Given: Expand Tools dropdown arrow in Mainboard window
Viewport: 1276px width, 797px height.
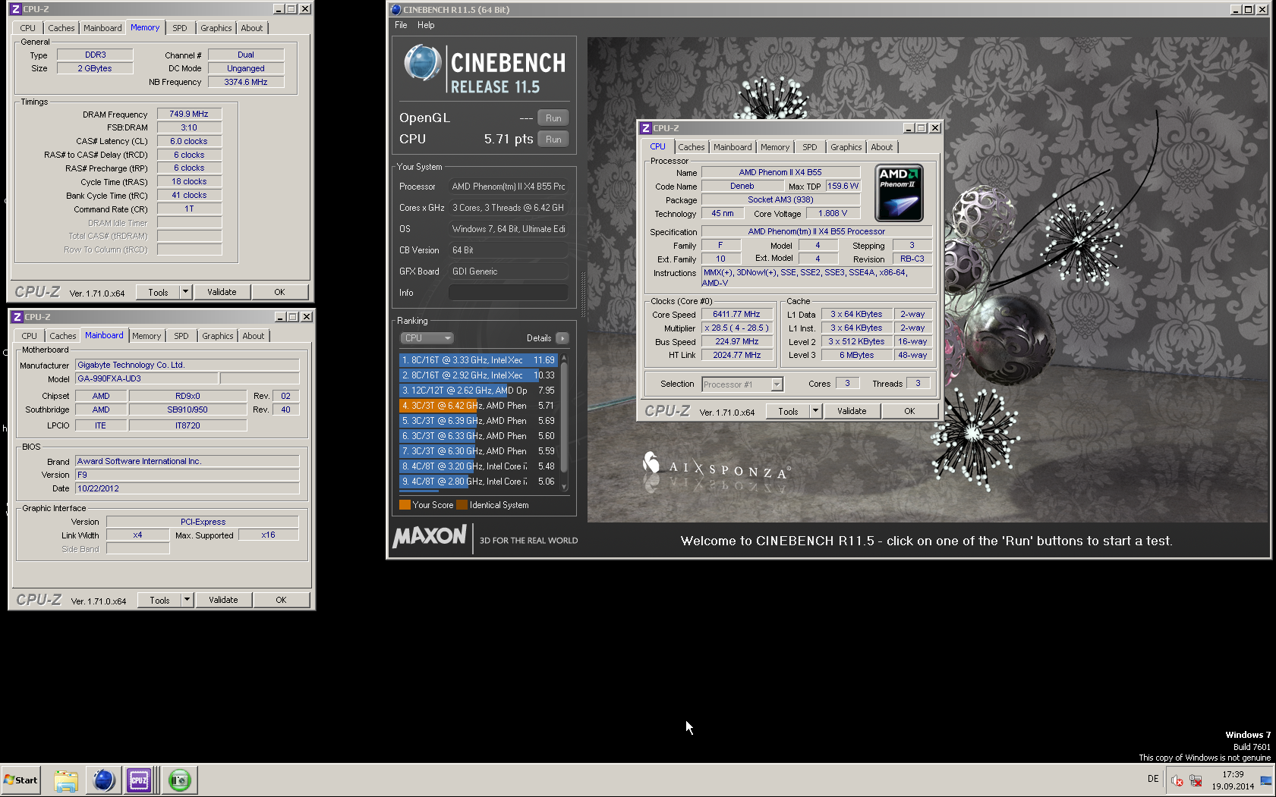Looking at the screenshot, I should click(x=187, y=600).
